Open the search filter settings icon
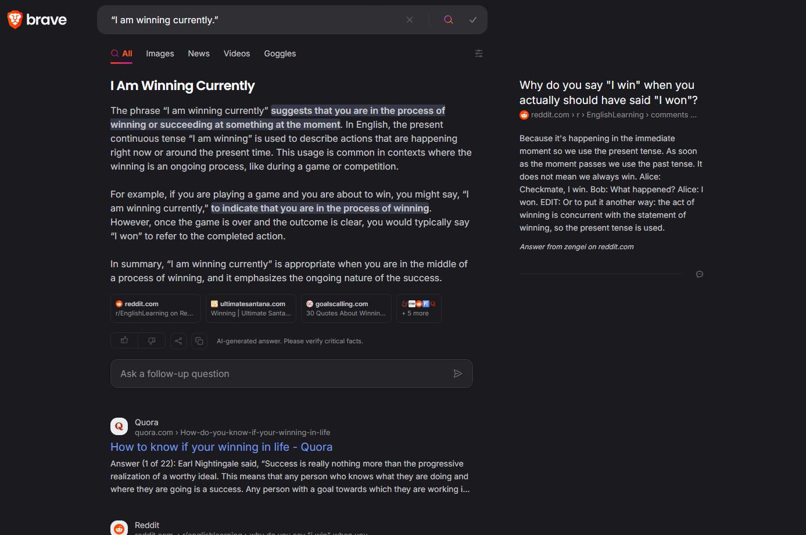Screen dimensions: 806x535 pyautogui.click(x=479, y=53)
